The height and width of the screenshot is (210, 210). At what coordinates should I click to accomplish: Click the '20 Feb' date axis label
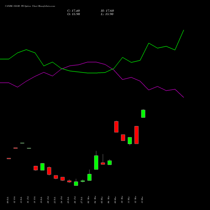(48, 200)
